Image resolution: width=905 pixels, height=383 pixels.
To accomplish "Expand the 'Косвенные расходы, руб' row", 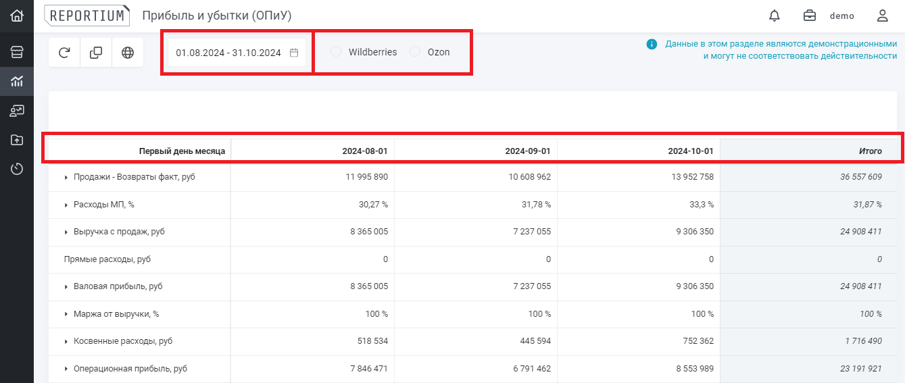I will pyautogui.click(x=66, y=342).
